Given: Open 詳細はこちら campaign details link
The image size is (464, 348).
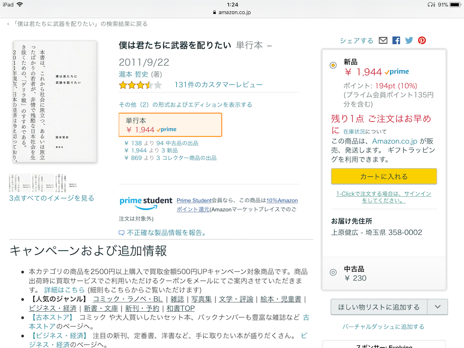Looking at the screenshot, I should [x=64, y=290].
